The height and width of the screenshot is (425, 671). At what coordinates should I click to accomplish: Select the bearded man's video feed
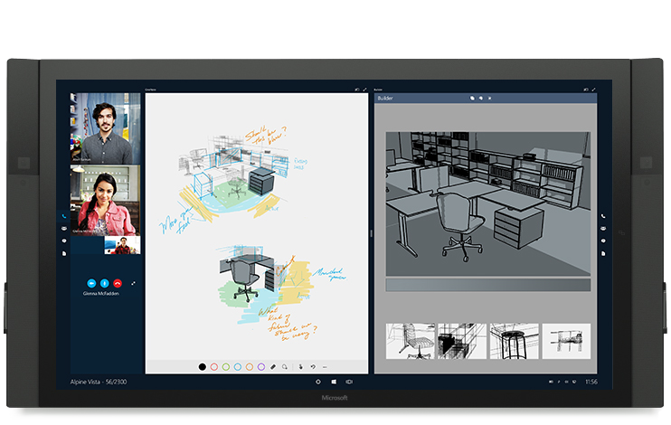(105, 128)
